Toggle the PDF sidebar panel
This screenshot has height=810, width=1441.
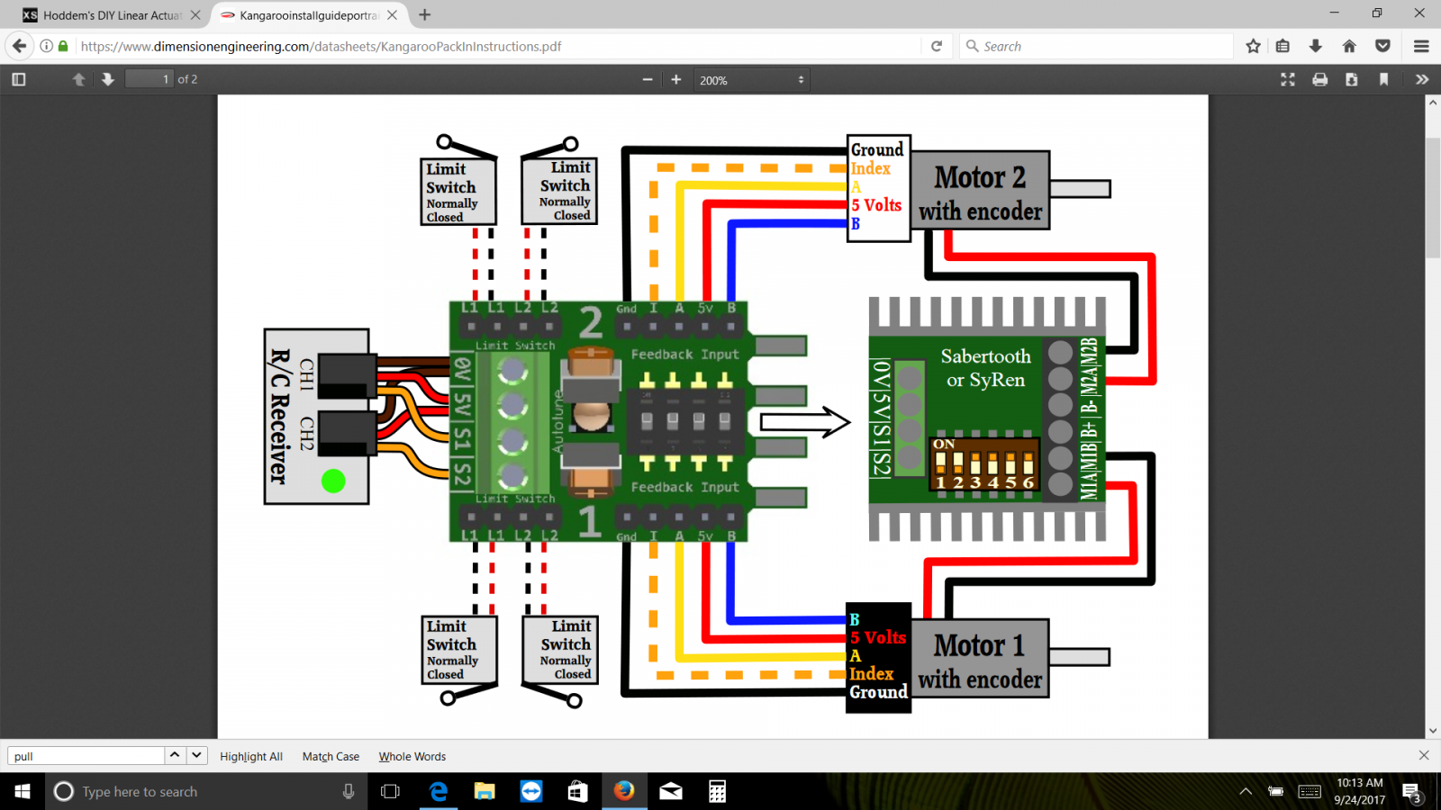[x=19, y=79]
